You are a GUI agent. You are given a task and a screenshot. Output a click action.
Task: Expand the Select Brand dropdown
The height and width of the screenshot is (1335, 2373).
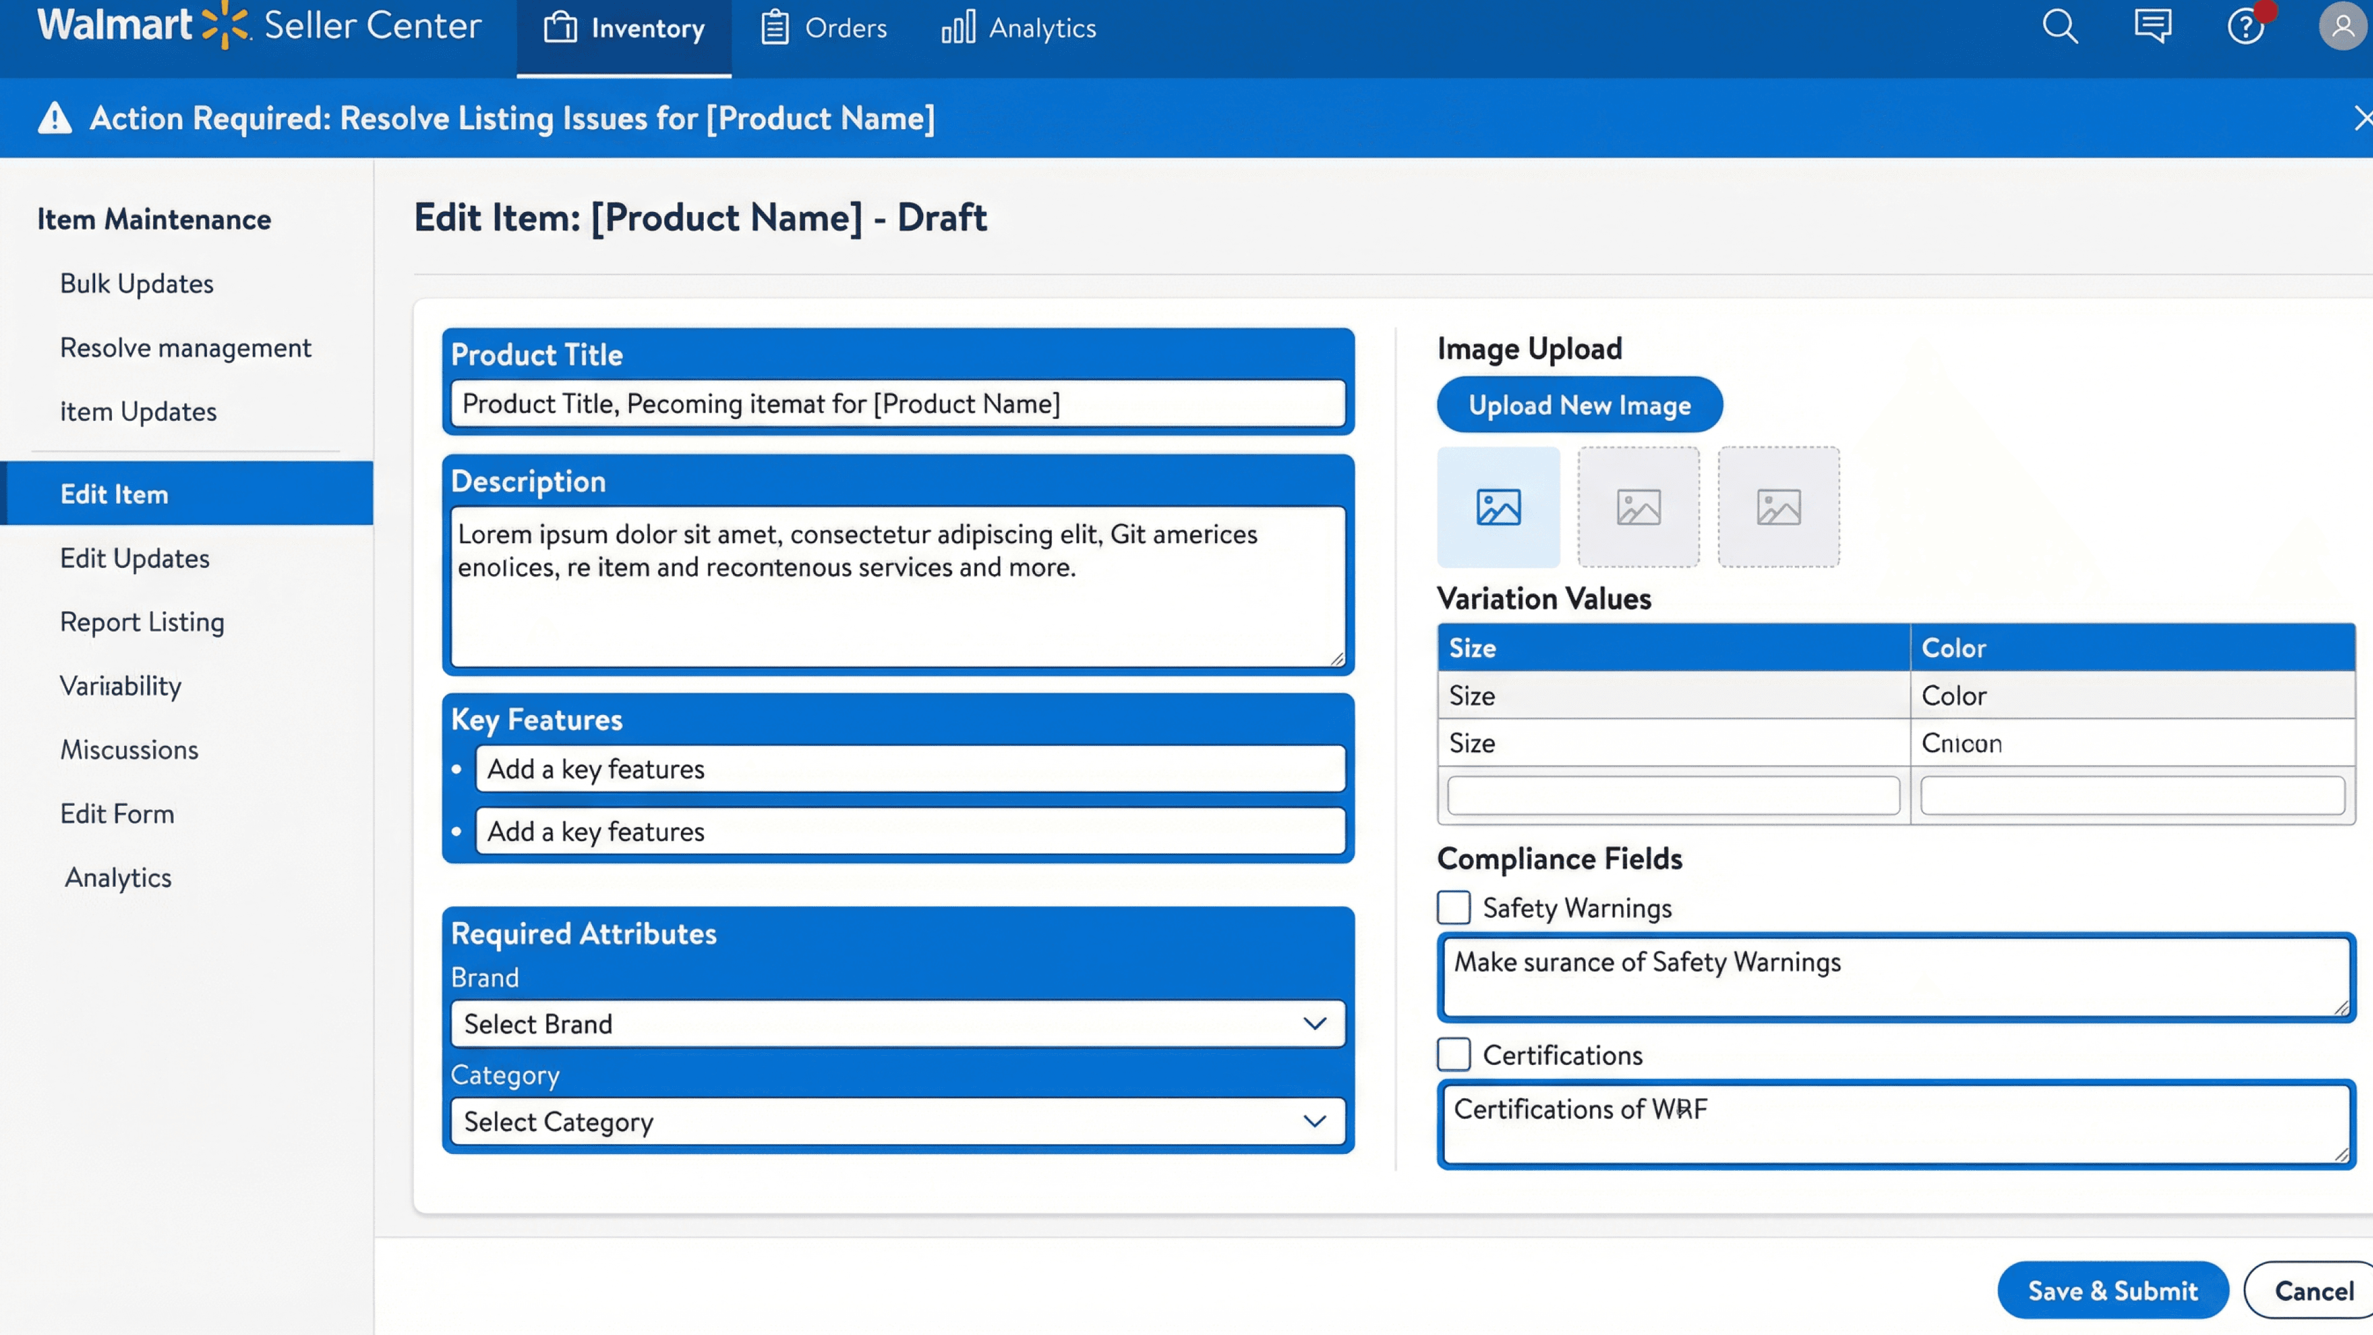[x=897, y=1023]
